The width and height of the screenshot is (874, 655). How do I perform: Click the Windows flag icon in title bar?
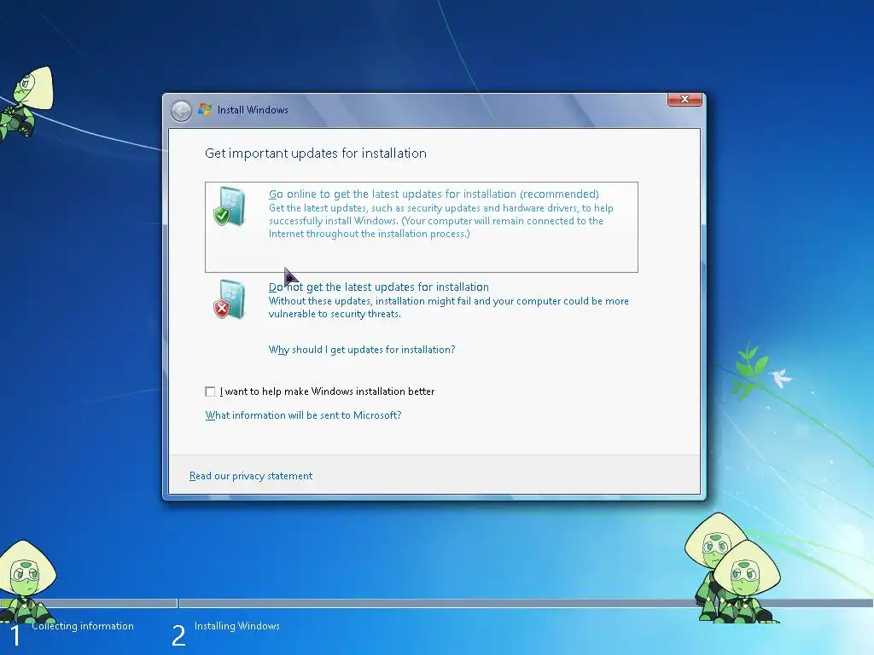pyautogui.click(x=205, y=110)
